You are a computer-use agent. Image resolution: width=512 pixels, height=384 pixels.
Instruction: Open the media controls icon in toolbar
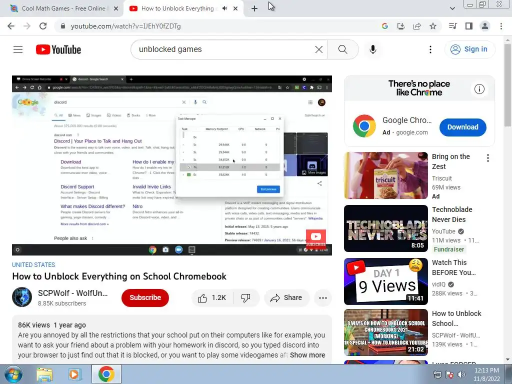(452, 26)
